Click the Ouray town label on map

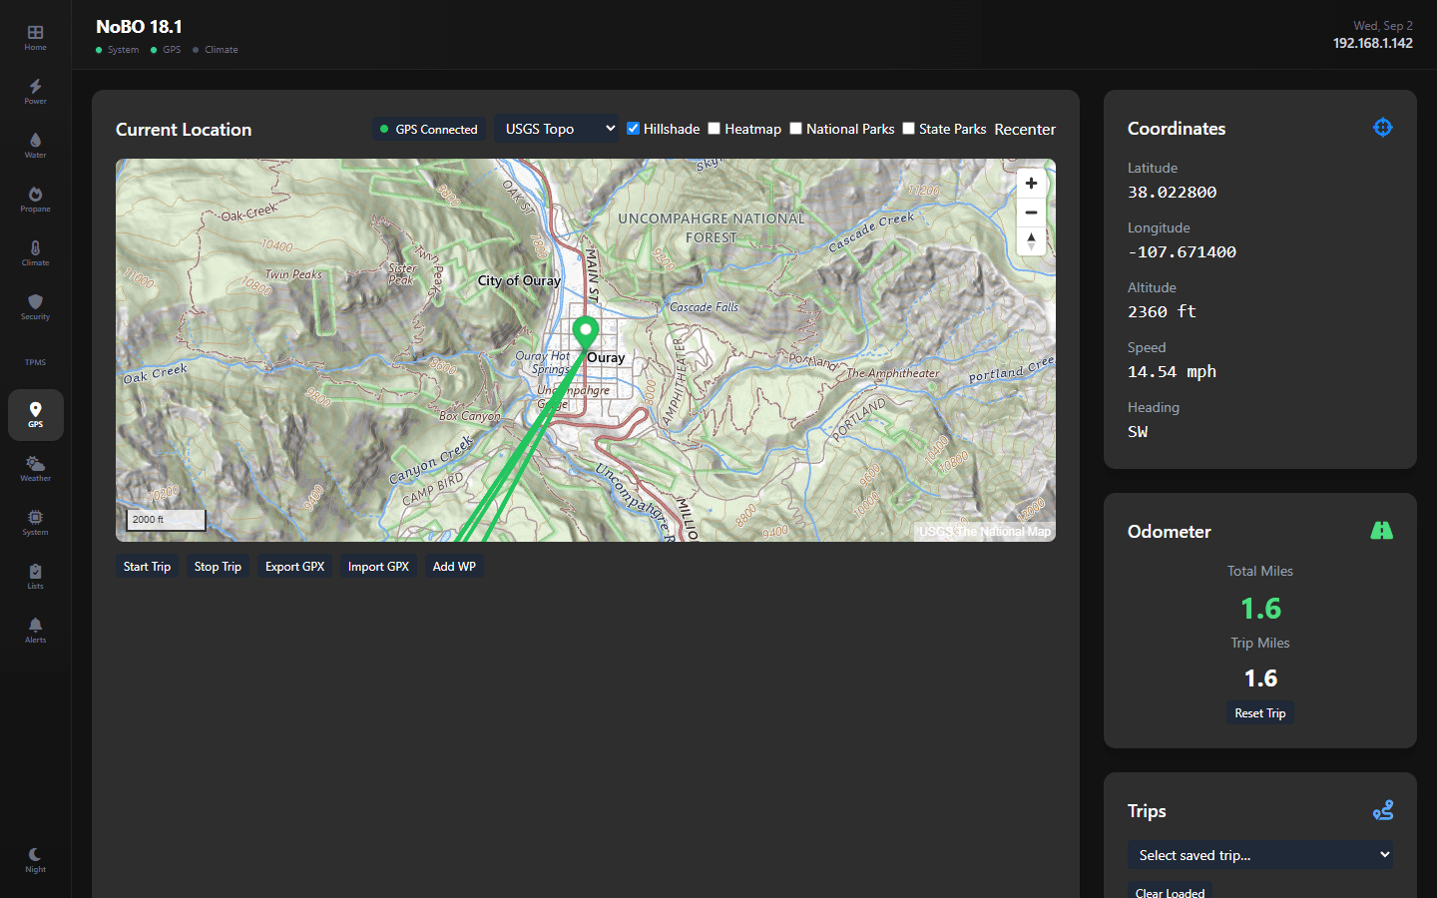[x=606, y=357]
